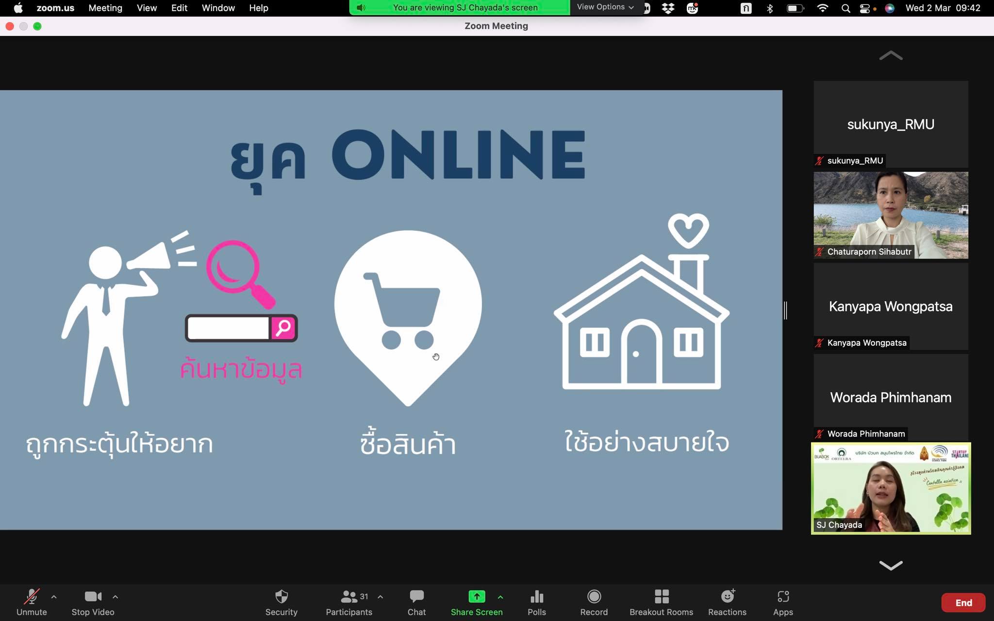The image size is (994, 621).
Task: Click the green Share Screen icon
Action: [476, 597]
